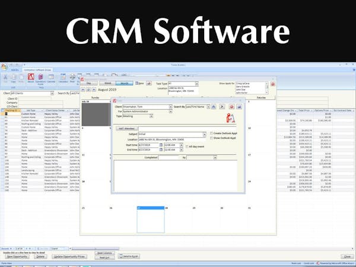Viewport: 356px width, 267px height.
Task: Click the record Search box at bottom
Action: click(x=59, y=249)
